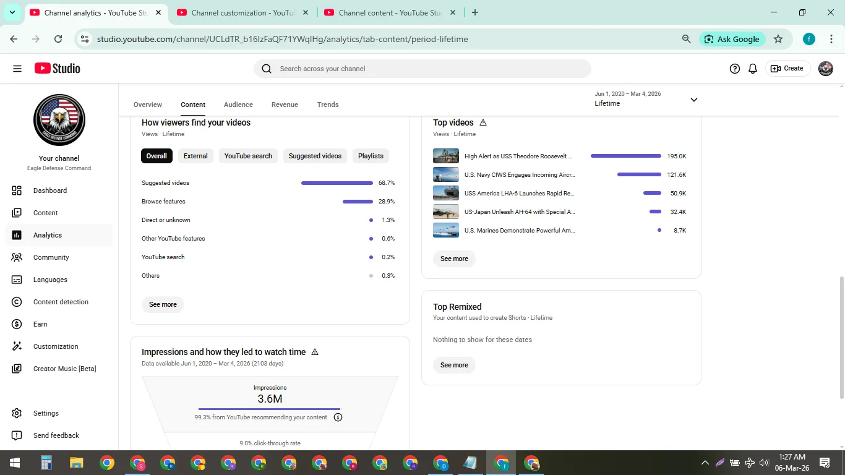The width and height of the screenshot is (845, 475).
Task: Select the YouTube search filter chip
Action: [x=248, y=156]
